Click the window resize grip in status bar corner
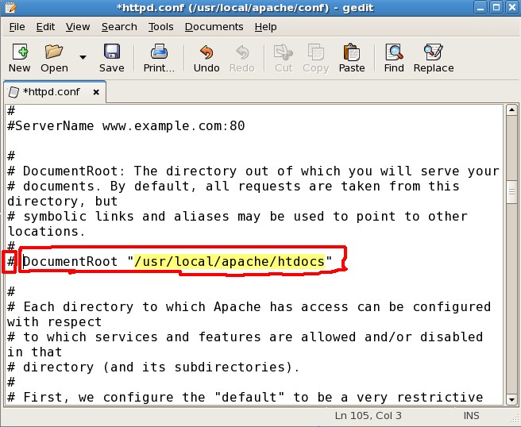Image resolution: width=521 pixels, height=427 pixels. click(514, 421)
